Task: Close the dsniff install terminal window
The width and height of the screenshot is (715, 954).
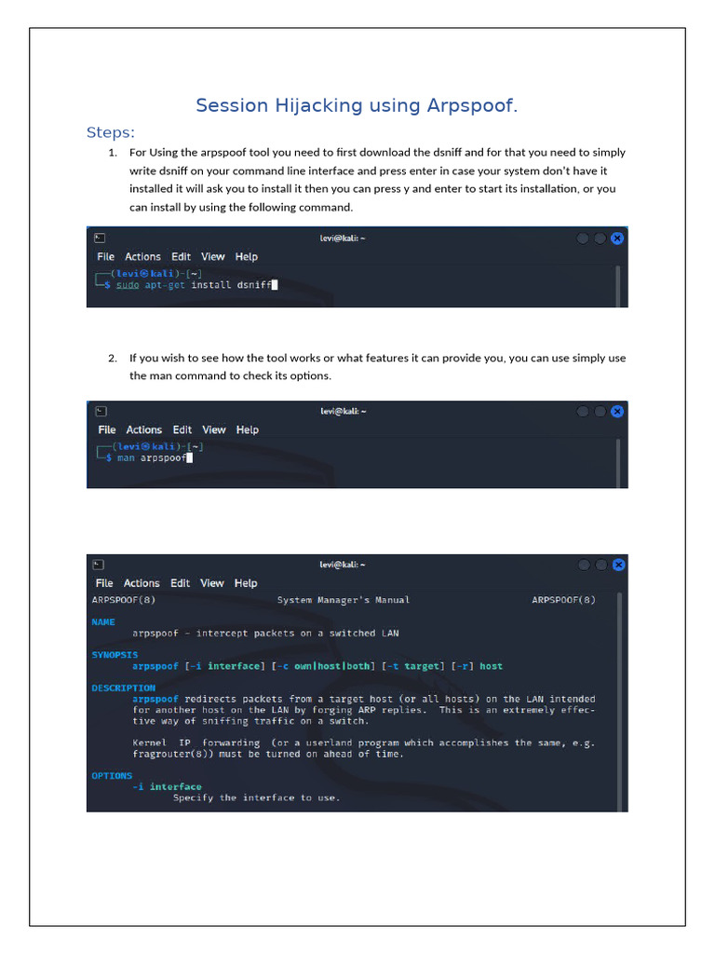Action: (617, 238)
